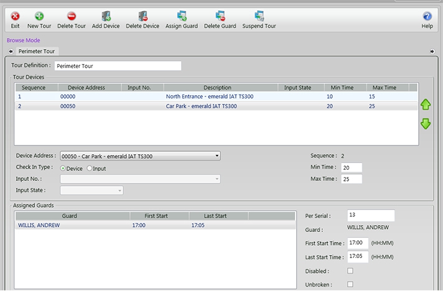Select guard WILLIS, ANDREW in Assigned Guards list
Image resolution: width=443 pixels, height=291 pixels.
(x=156, y=225)
